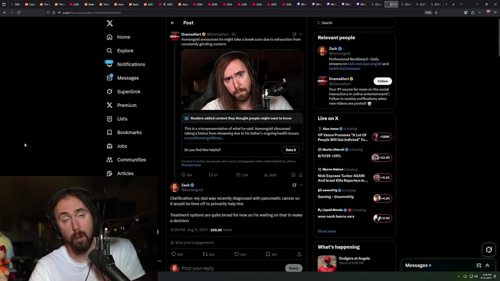500x281 pixels.
Task: Click the Rate it button
Action: [291, 150]
